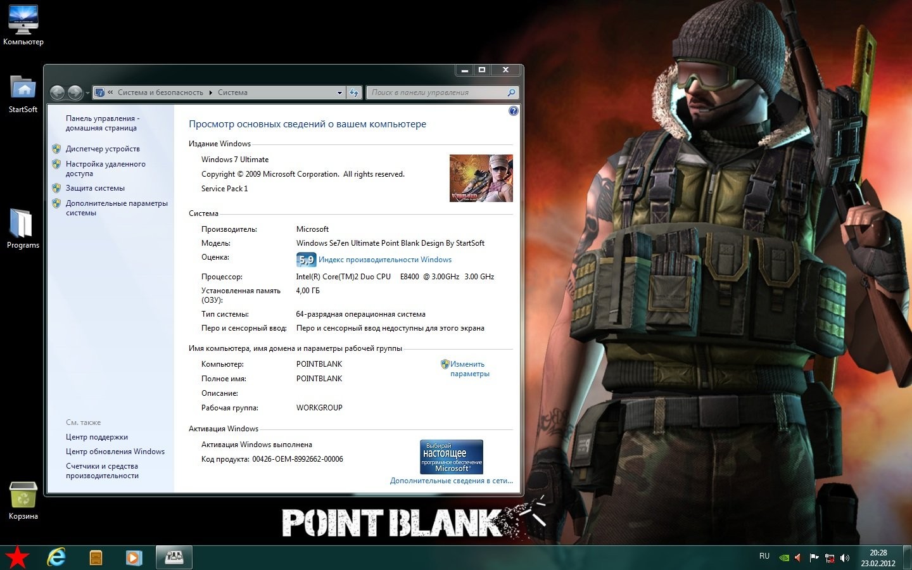
Task: Open Счетчики и средства производительности
Action: click(x=102, y=471)
